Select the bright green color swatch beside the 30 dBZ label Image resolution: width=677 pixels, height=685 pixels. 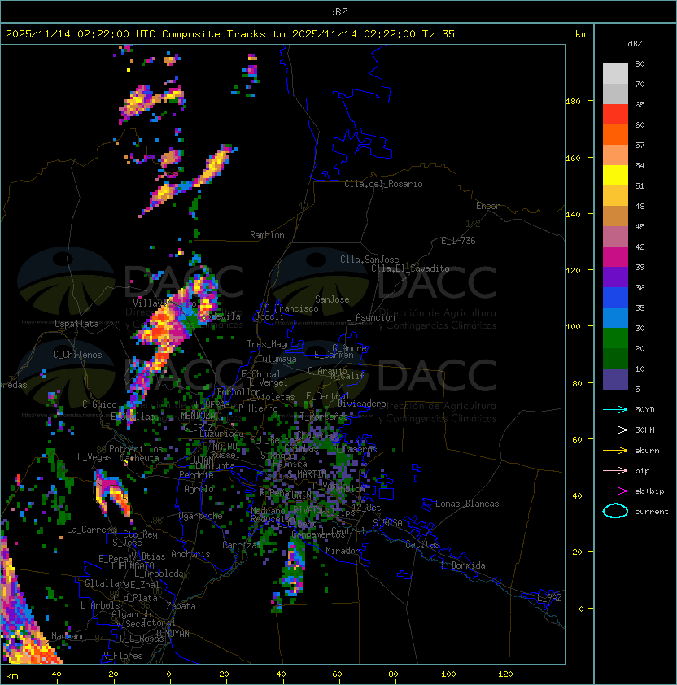click(615, 338)
